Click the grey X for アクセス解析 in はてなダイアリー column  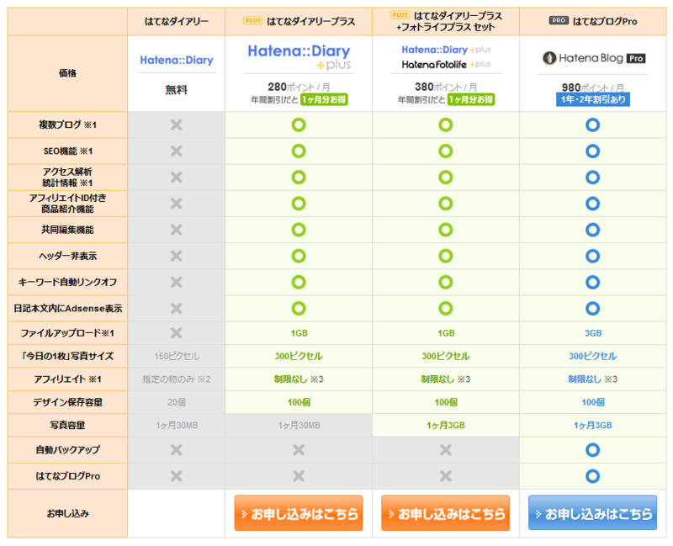pos(177,178)
